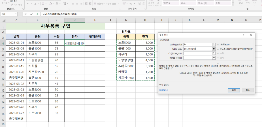Image resolution: width=262 pixels, height=127 pixels.
Task: Toggle underline formatting (underlined 가 button)
Action: point(36,4)
